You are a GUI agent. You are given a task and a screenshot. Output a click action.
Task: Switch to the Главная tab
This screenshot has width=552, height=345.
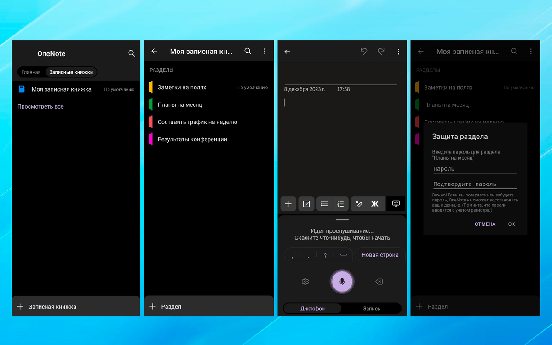click(31, 72)
